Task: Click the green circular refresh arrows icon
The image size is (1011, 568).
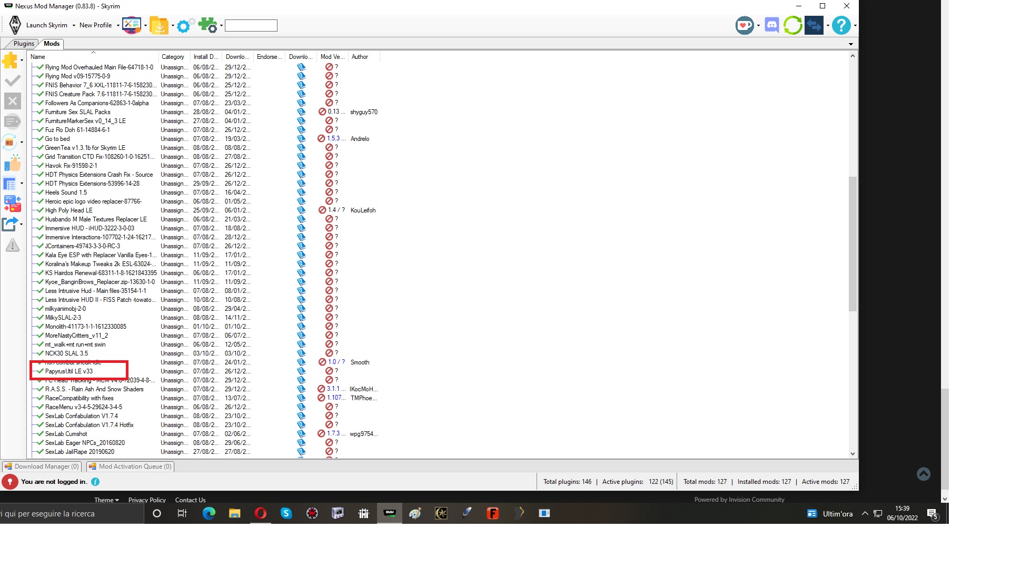Action: tap(792, 25)
